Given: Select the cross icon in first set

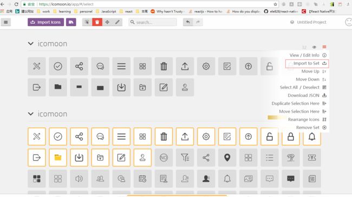Looking at the screenshot, I should [37, 66].
